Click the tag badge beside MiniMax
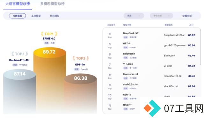Viewport: 204px width, 119px height. point(126,88)
